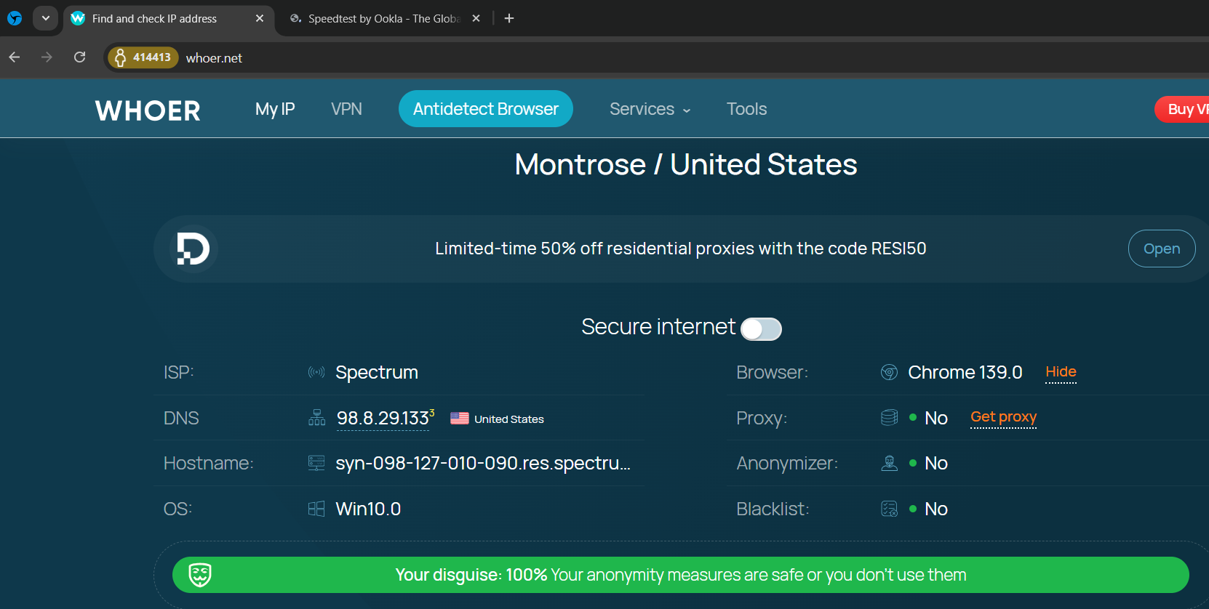The width and height of the screenshot is (1209, 609).
Task: Toggle the Secure internet switch
Action: [761, 329]
